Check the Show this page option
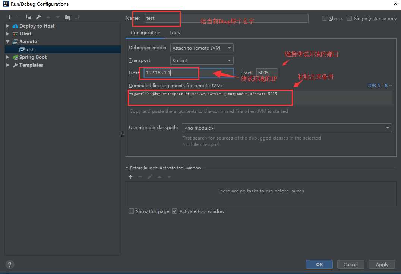The width and height of the screenshot is (401, 274). pos(131,211)
